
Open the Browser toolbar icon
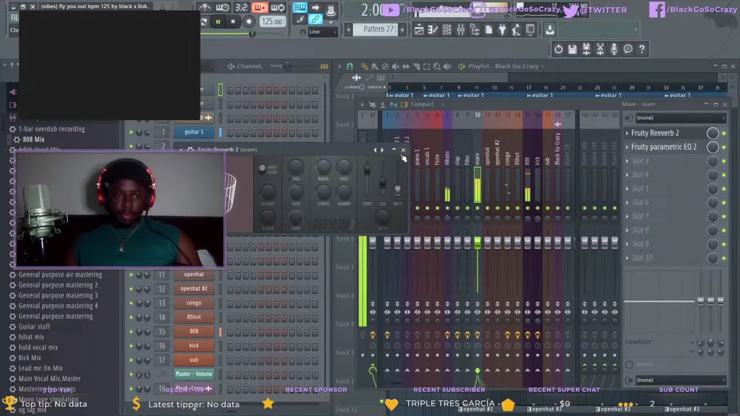475,30
